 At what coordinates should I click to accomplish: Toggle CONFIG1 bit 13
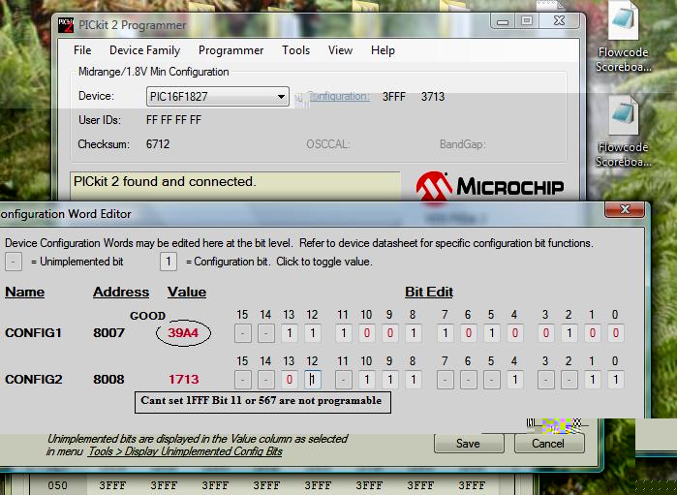[x=290, y=333]
